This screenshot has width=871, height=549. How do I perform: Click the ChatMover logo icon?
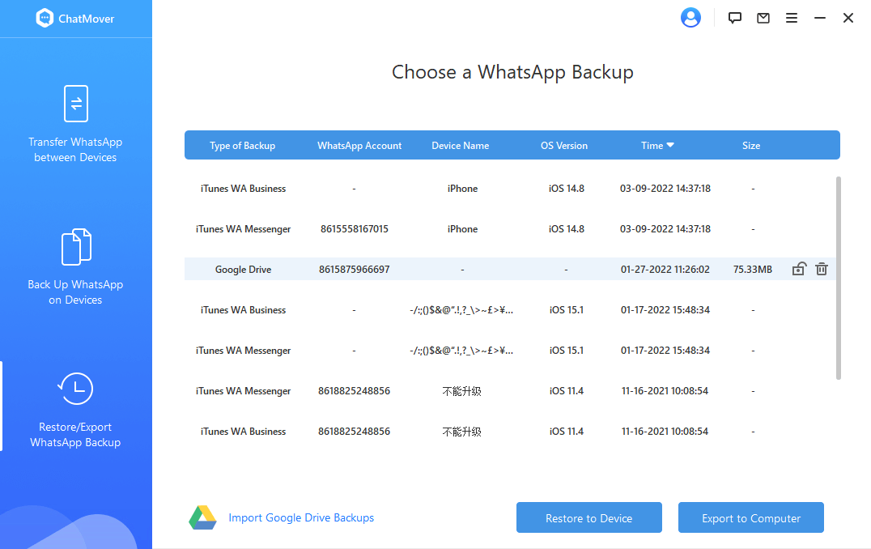pyautogui.click(x=45, y=19)
